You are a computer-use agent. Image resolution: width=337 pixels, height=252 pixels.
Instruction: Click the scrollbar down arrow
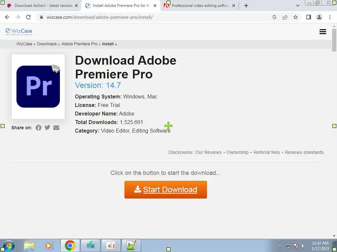point(334,236)
